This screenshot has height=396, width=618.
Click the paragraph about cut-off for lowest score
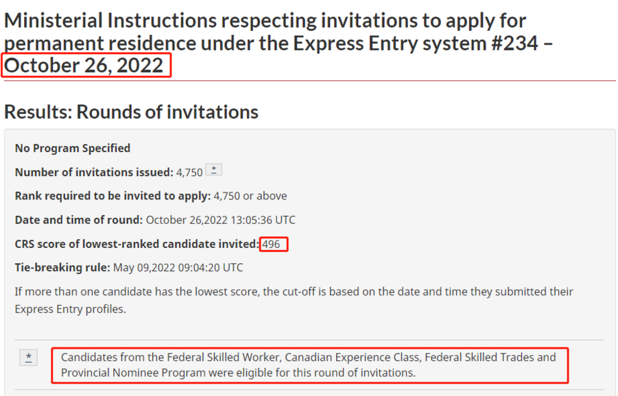pos(294,300)
